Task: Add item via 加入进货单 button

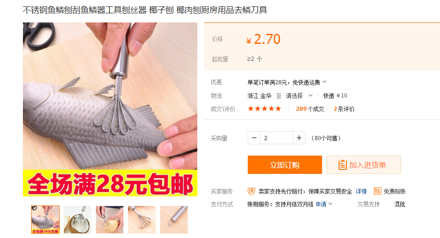Action: [x=364, y=165]
